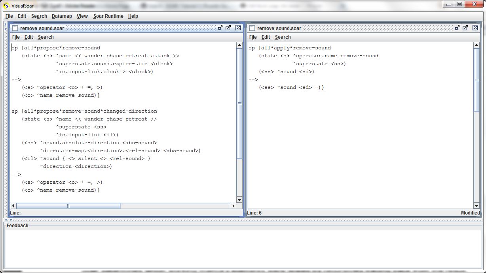Collapse Feedback pane using divider down arrow

click(11, 220)
